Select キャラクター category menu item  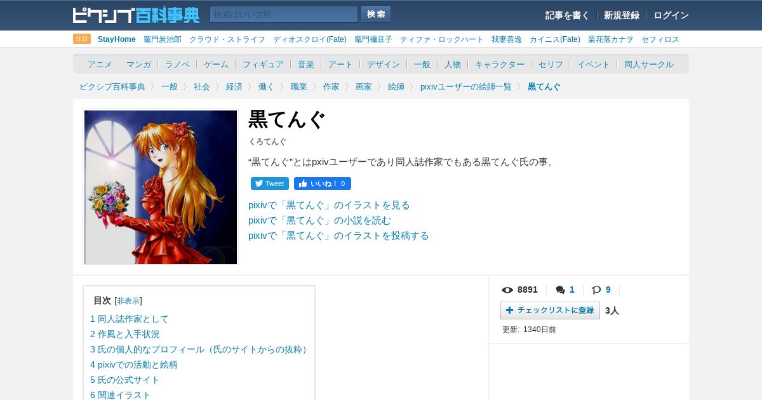pos(500,64)
